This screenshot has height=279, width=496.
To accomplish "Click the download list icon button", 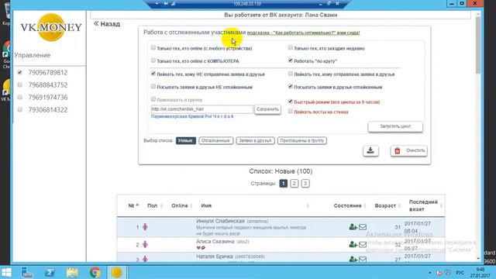I will point(370,150).
